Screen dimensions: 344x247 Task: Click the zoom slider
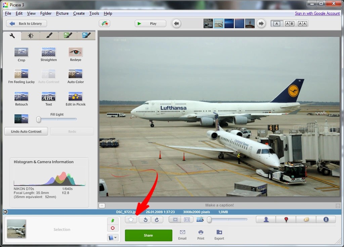(227, 220)
